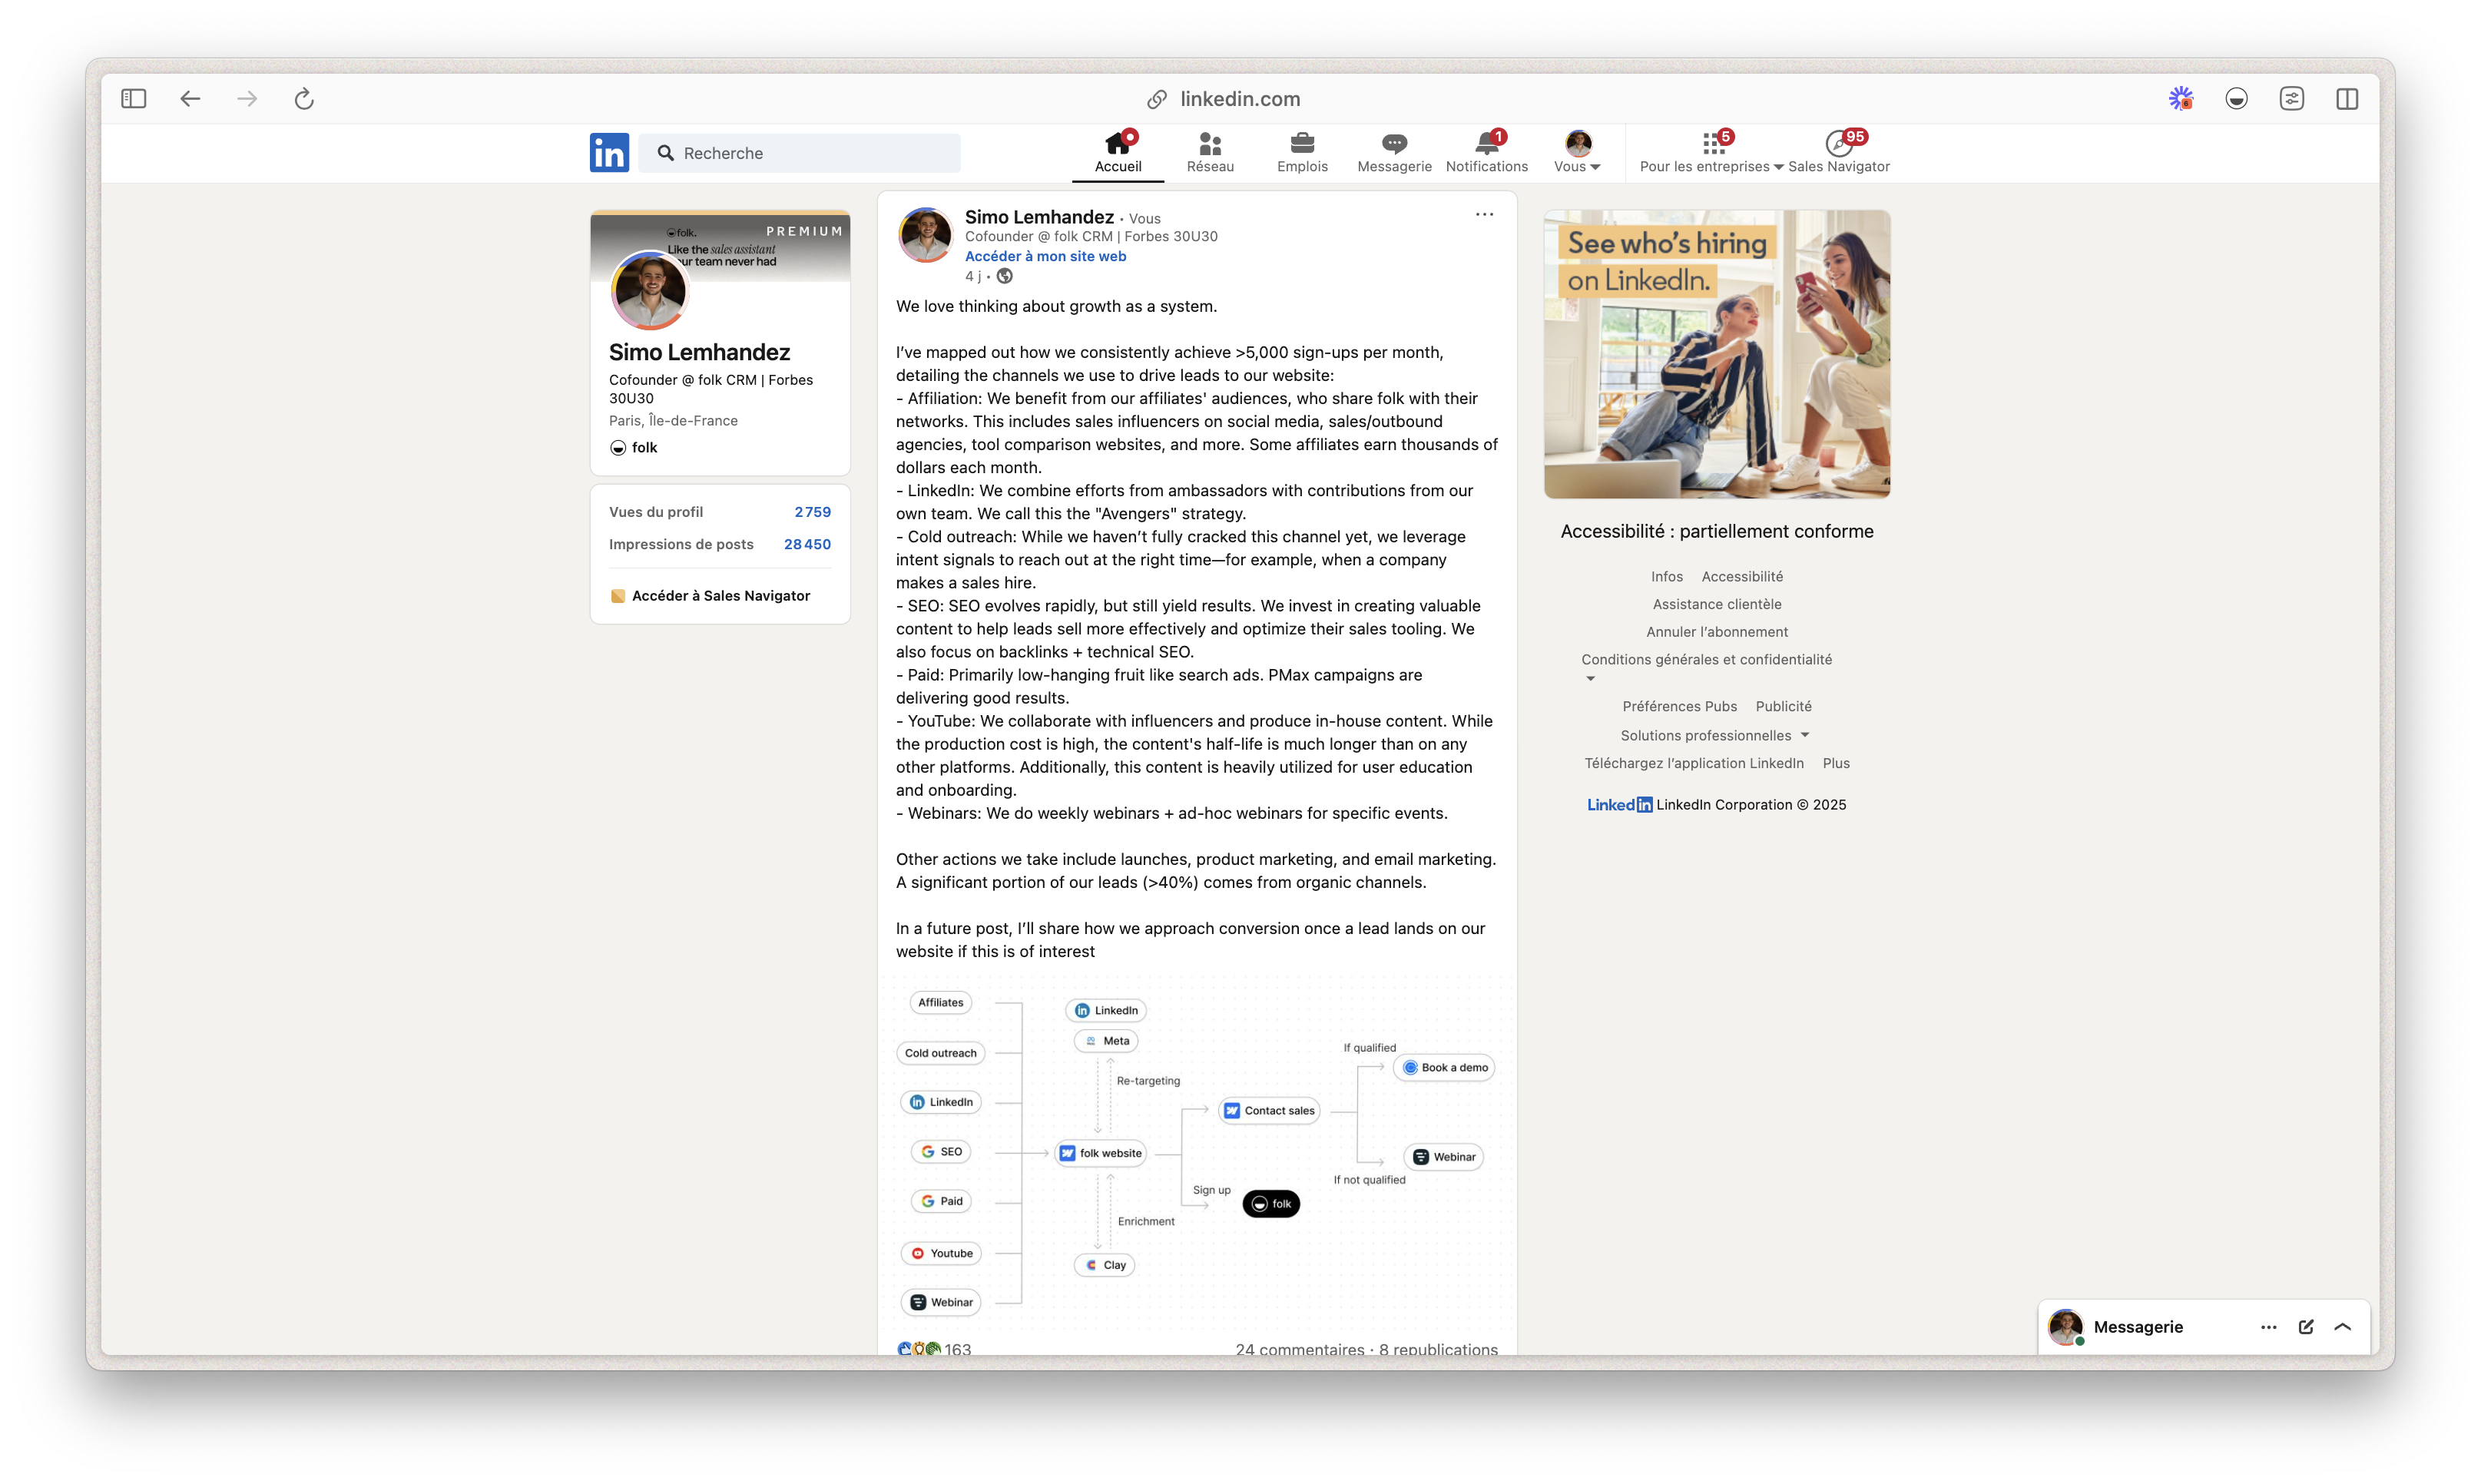This screenshot has height=1484, width=2481.
Task: Select the Accueil home tab
Action: click(x=1117, y=152)
